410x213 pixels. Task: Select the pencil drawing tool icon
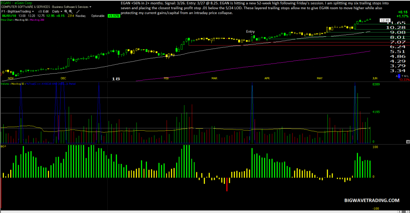[78, 12]
